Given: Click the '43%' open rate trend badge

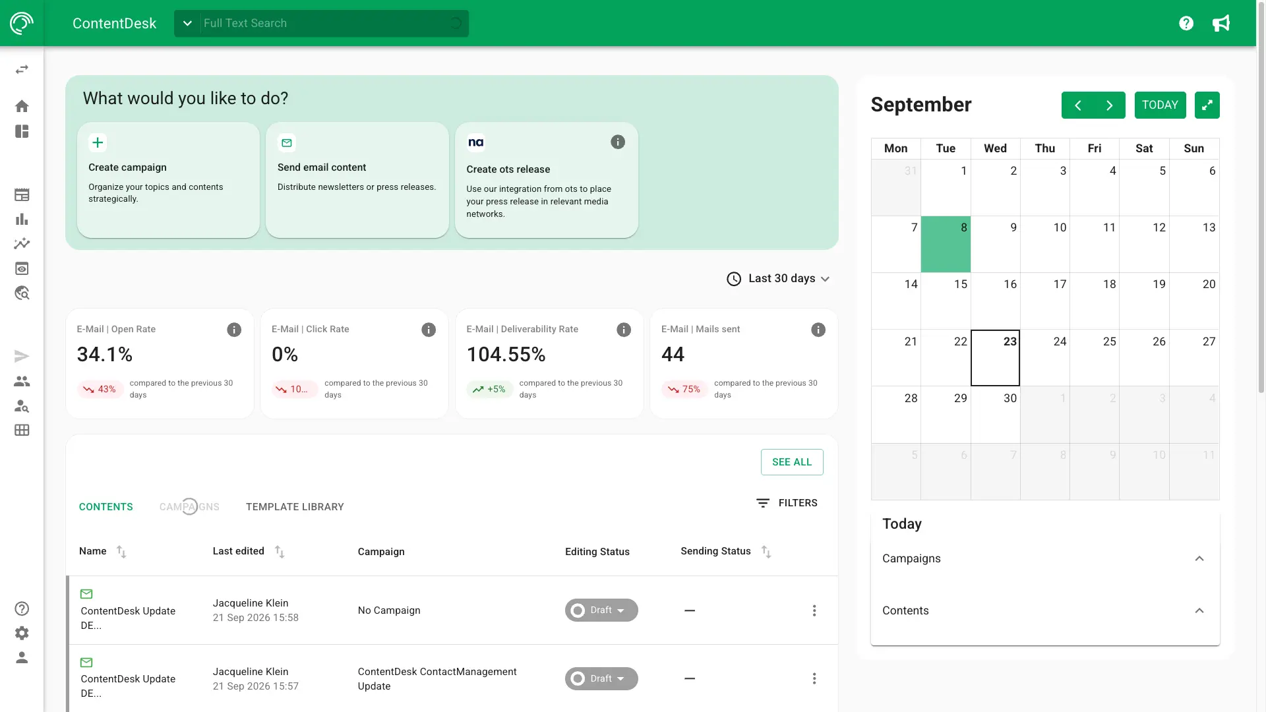Looking at the screenshot, I should click(x=100, y=390).
